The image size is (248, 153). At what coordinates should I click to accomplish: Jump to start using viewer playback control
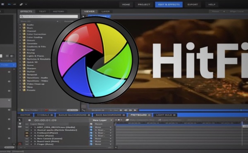coord(121,110)
